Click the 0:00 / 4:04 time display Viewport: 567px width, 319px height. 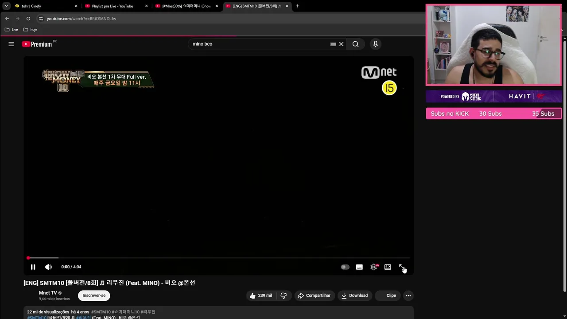pyautogui.click(x=71, y=267)
